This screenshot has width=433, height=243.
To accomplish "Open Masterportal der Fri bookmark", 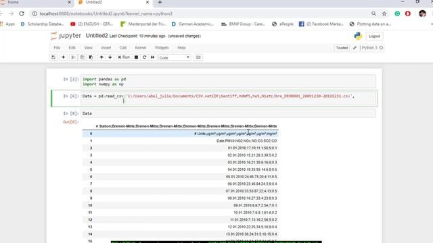I will [143, 24].
